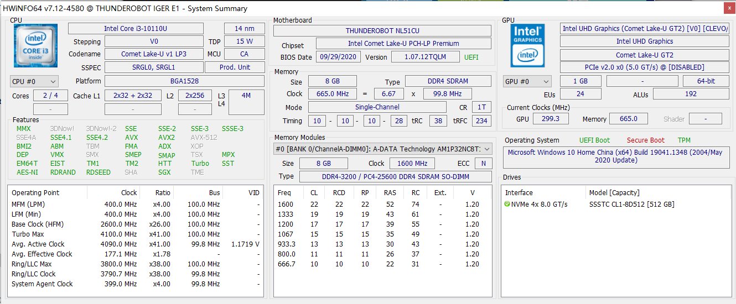
Task: Click the Platform BGA1528 field
Action: pyautogui.click(x=184, y=81)
